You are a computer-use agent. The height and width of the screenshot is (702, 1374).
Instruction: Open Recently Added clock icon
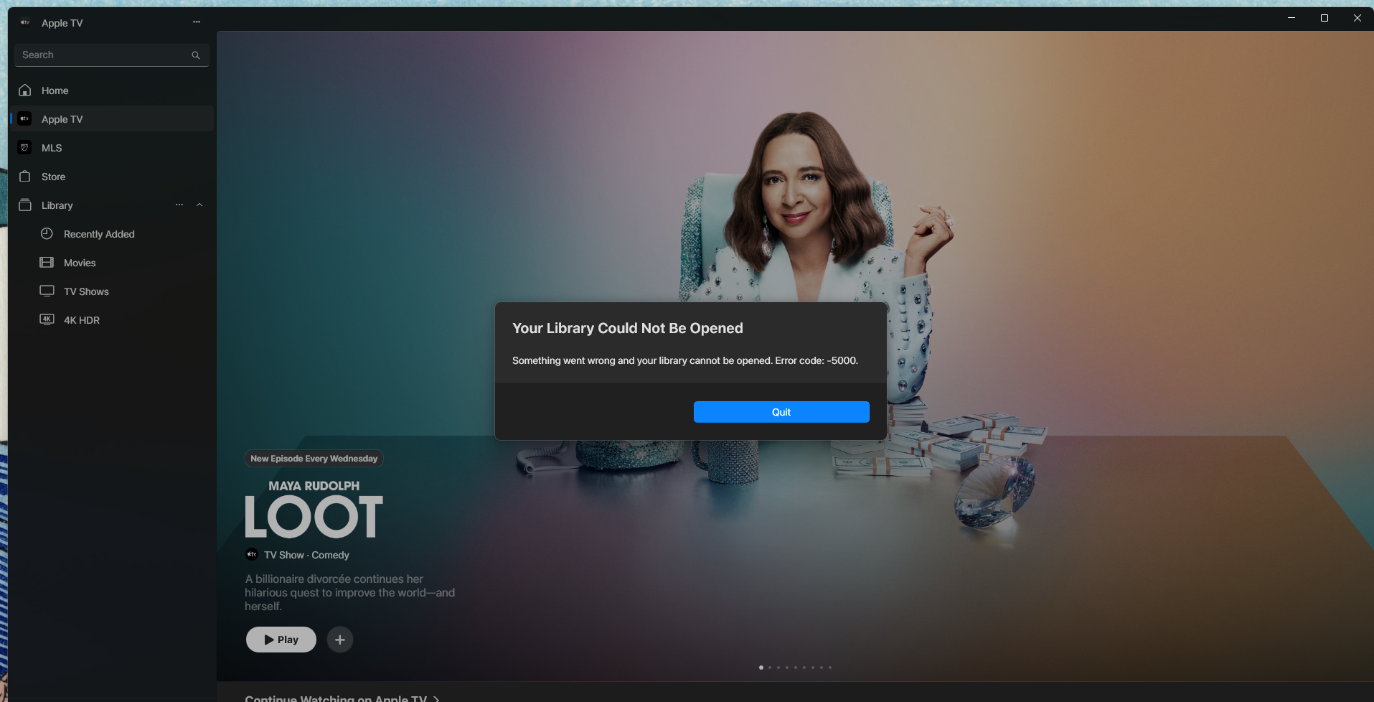47,234
